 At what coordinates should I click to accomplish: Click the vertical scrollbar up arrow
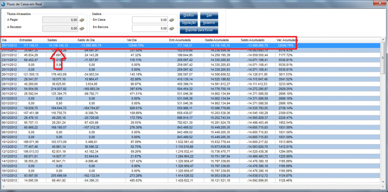383,40
